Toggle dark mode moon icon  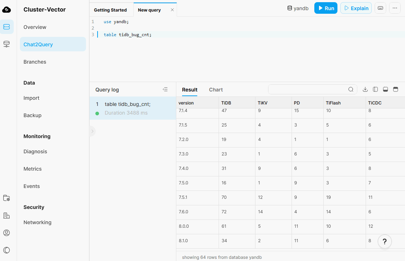pos(7,250)
